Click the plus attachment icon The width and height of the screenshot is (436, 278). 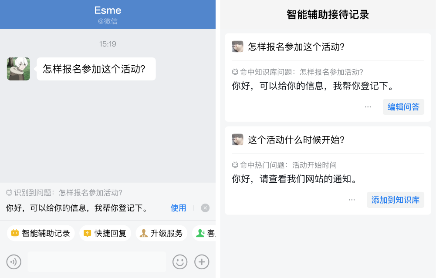(202, 262)
